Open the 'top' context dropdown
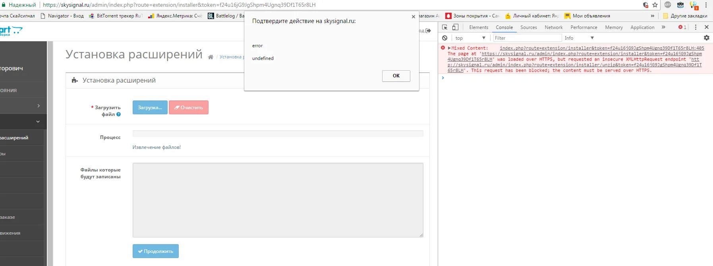This screenshot has width=713, height=266. [470, 38]
